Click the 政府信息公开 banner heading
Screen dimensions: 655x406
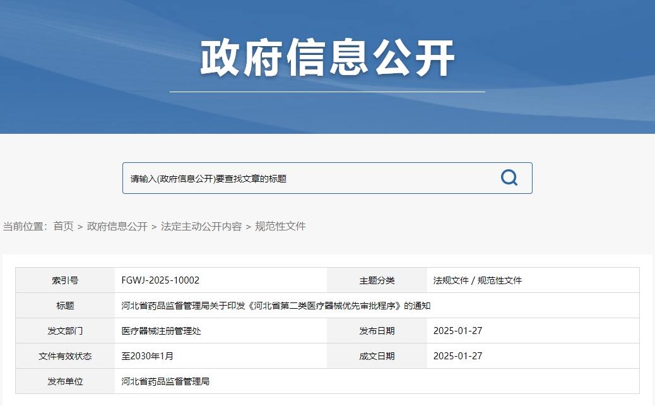[327, 56]
